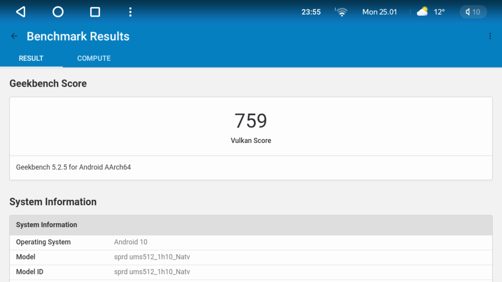Go back using Benchmark Results arrow
Screen dimensions: 502x282
[14, 36]
